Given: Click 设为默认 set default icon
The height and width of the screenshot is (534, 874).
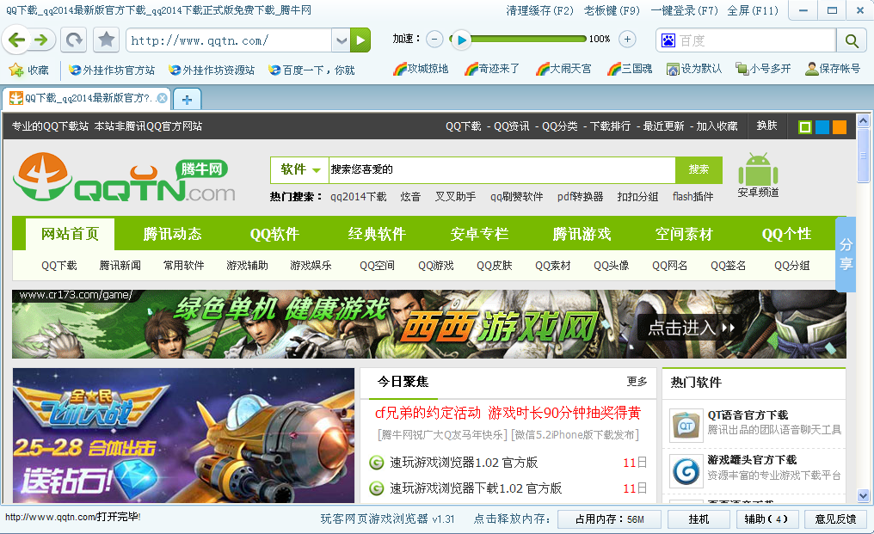Looking at the screenshot, I should 694,69.
